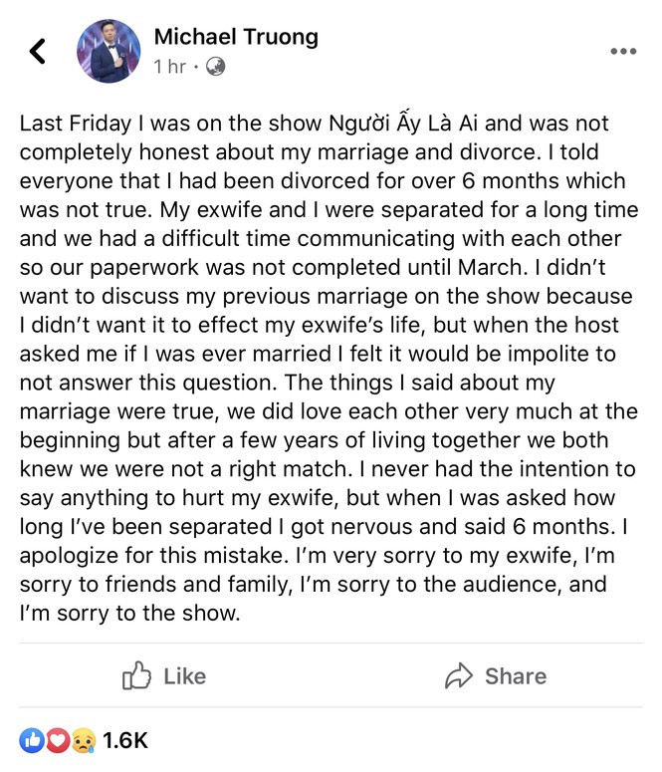The image size is (662, 772).
Task: Click the closing line "I'm sorry to the show."
Action: tap(129, 613)
